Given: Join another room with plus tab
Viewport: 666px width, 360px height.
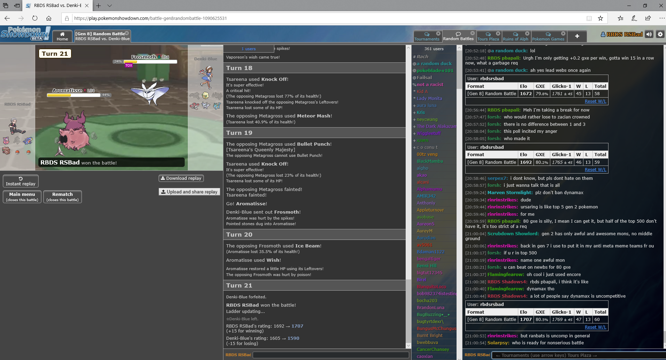Looking at the screenshot, I should (x=577, y=36).
